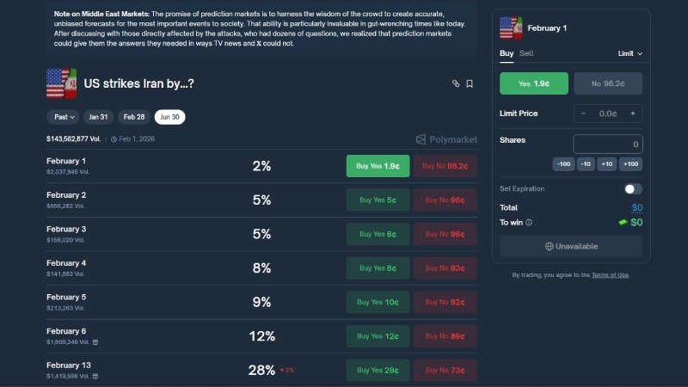Focus the Shares input field
This screenshot has height=387, width=688.
coord(607,144)
